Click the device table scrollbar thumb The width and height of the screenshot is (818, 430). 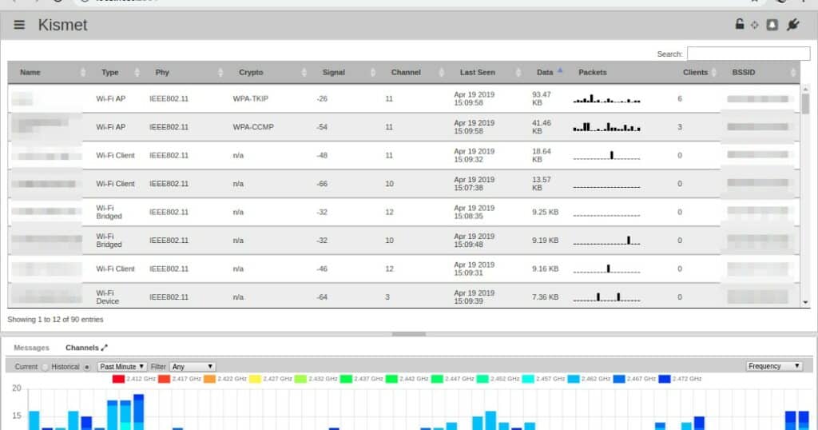coord(805,104)
